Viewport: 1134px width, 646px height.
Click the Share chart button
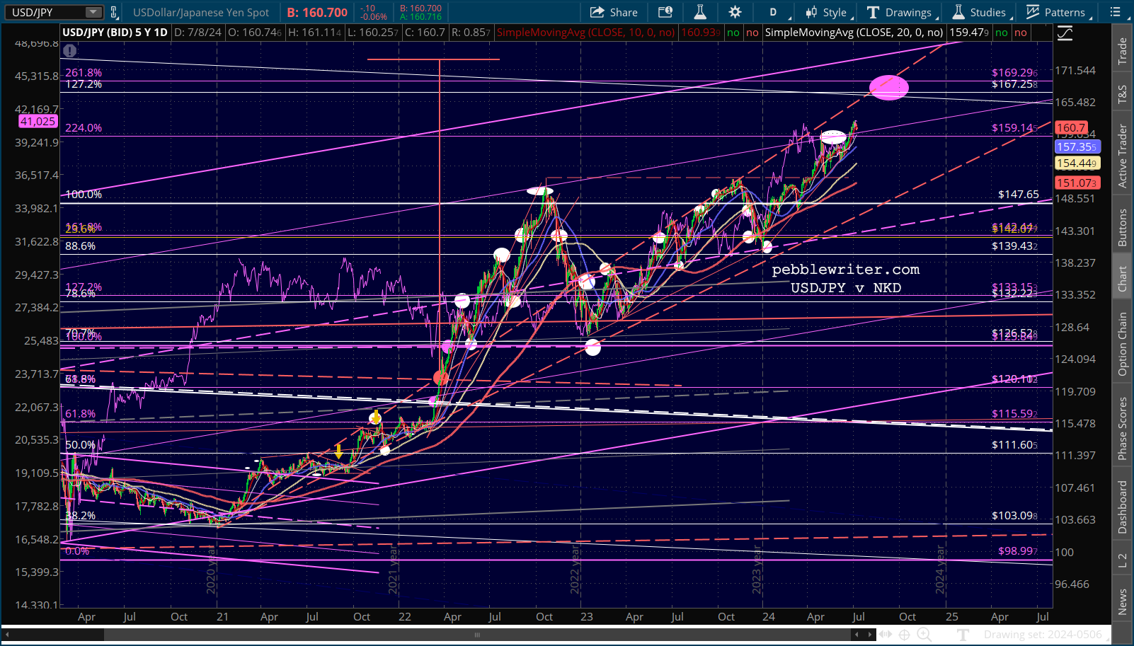pyautogui.click(x=614, y=12)
